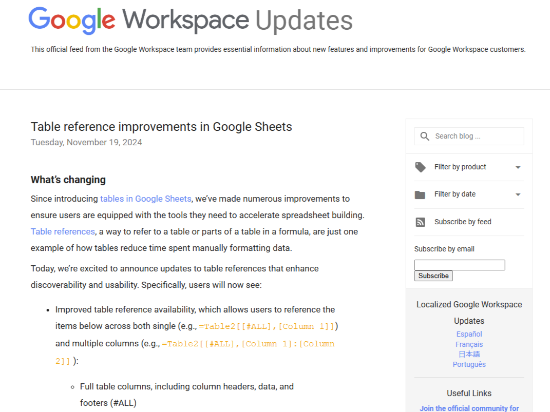
Task: Click the date folder icon
Action: click(420, 194)
